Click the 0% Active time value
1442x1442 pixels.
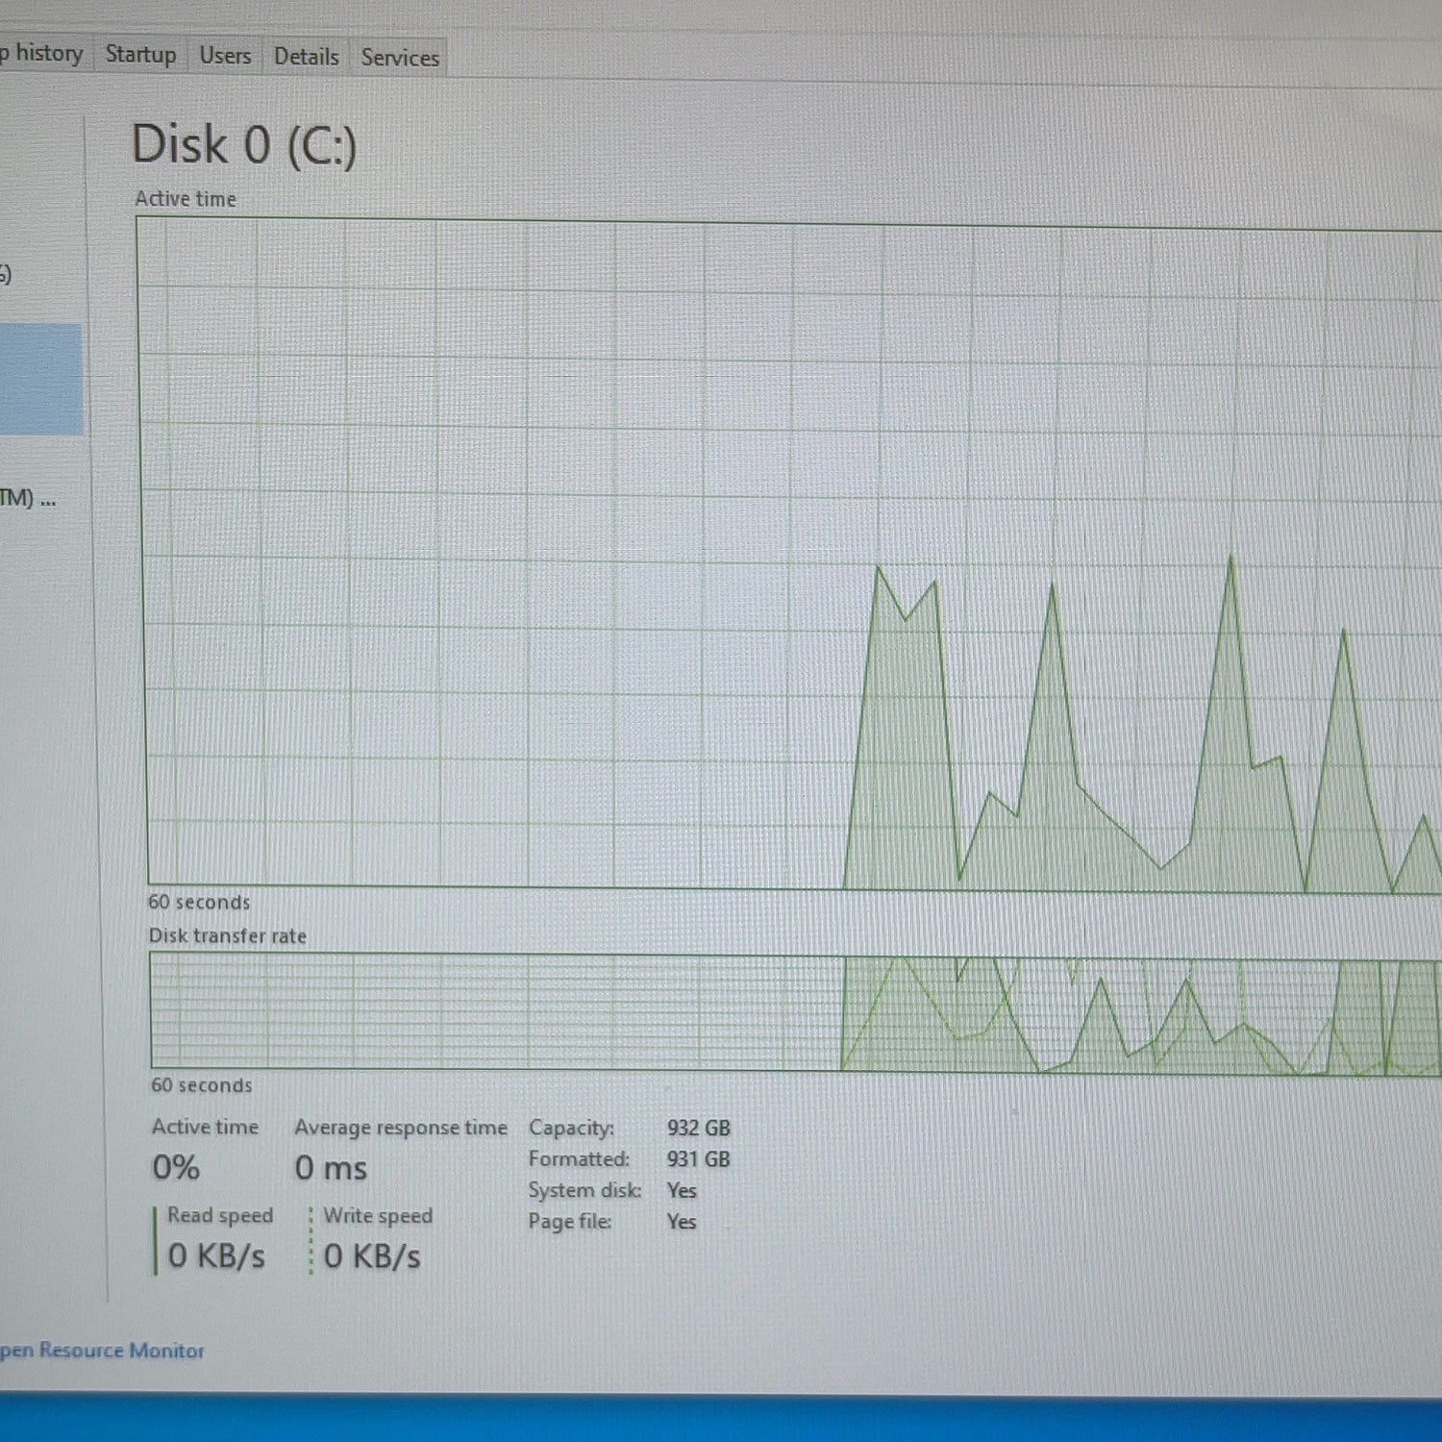point(176,1167)
